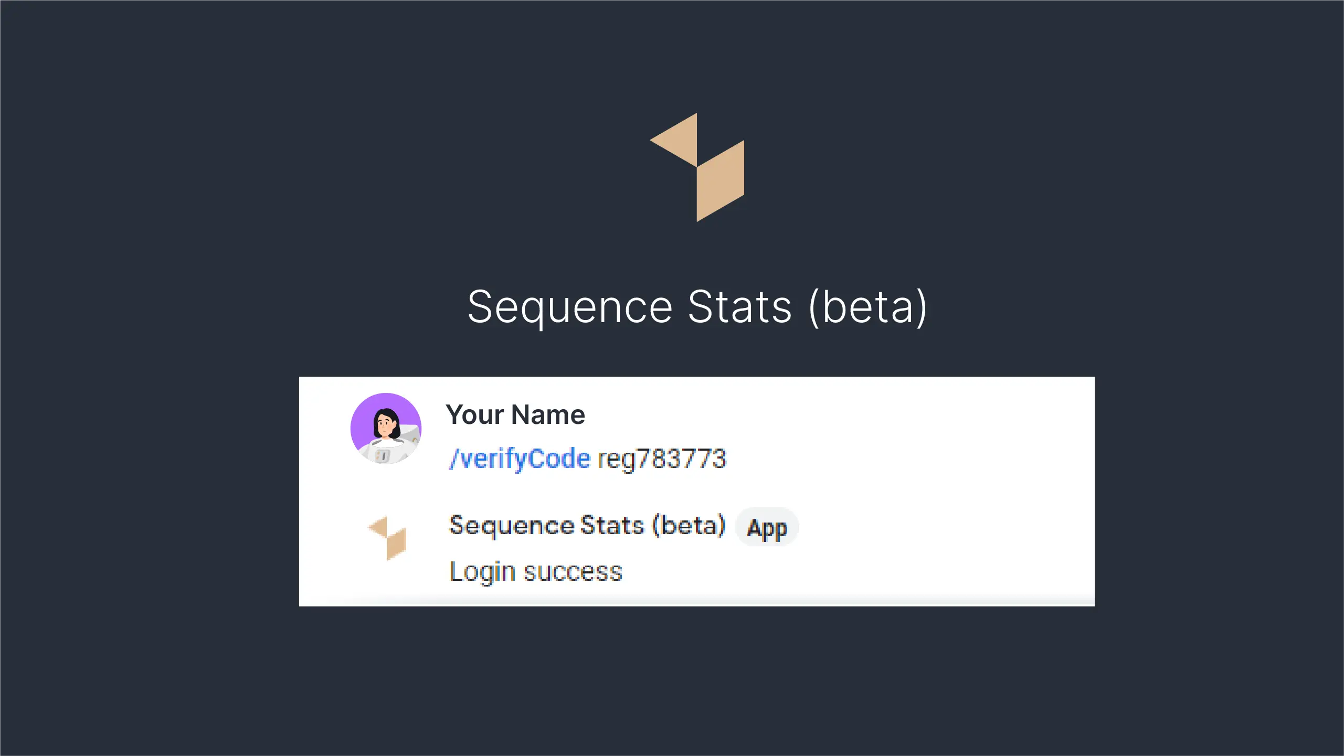The image size is (1344, 756).
Task: Click the Login success message text
Action: point(536,571)
